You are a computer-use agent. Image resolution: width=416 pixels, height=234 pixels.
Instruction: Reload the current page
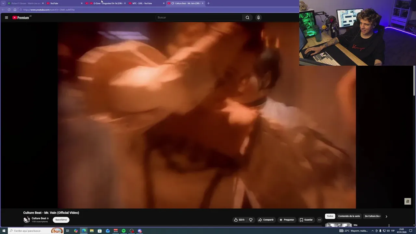coord(9,10)
